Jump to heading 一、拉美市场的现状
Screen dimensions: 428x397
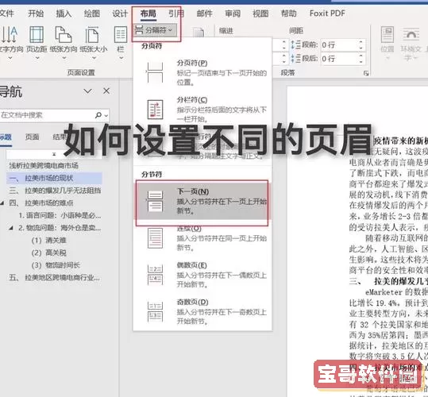click(54, 178)
